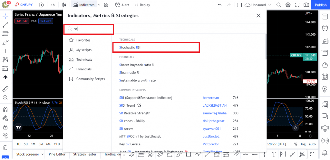Toggle percent scale button
Screen dimensions: 330x160
click(296, 144)
